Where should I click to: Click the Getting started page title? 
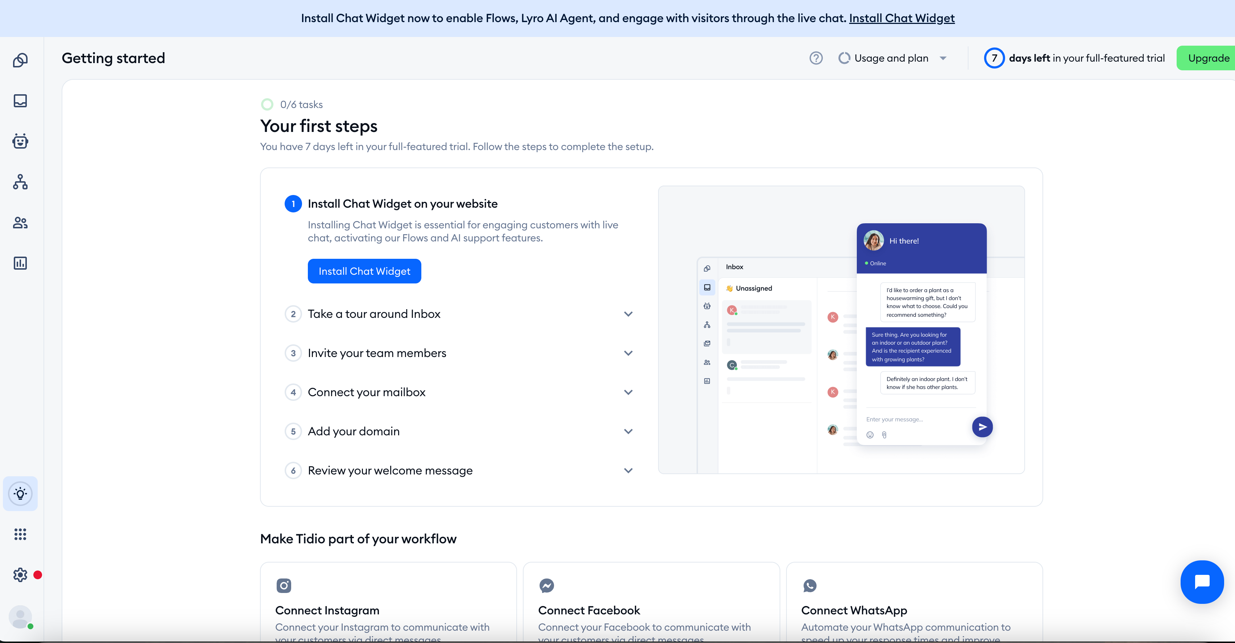(113, 58)
